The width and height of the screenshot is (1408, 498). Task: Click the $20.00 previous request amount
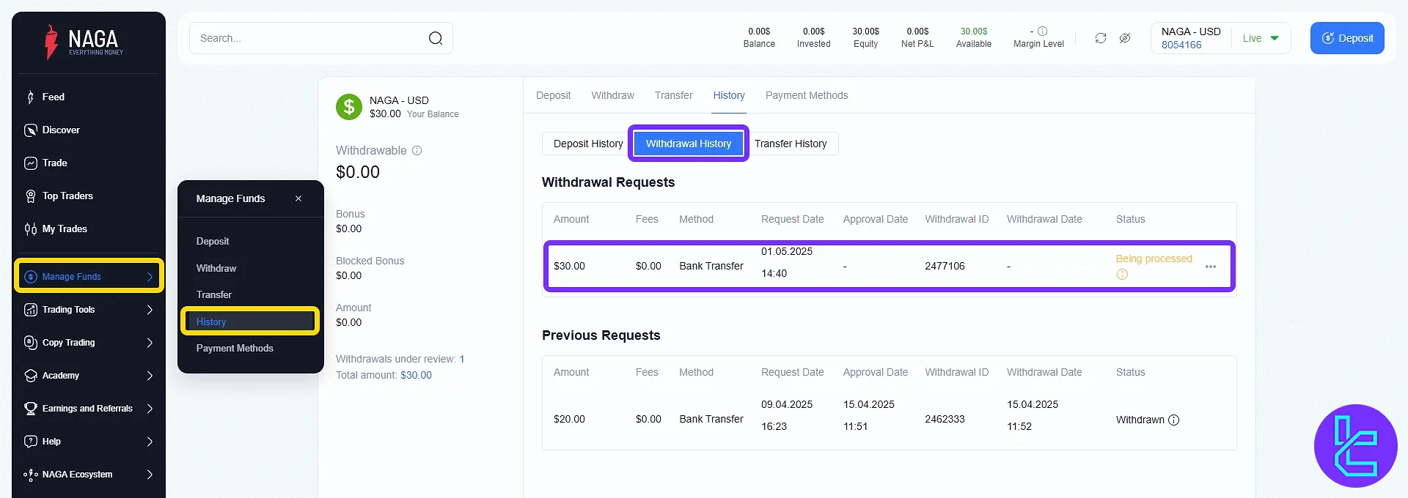click(569, 419)
